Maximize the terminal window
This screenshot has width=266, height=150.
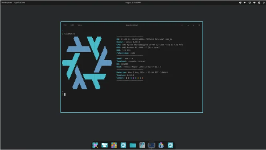coord(193,25)
